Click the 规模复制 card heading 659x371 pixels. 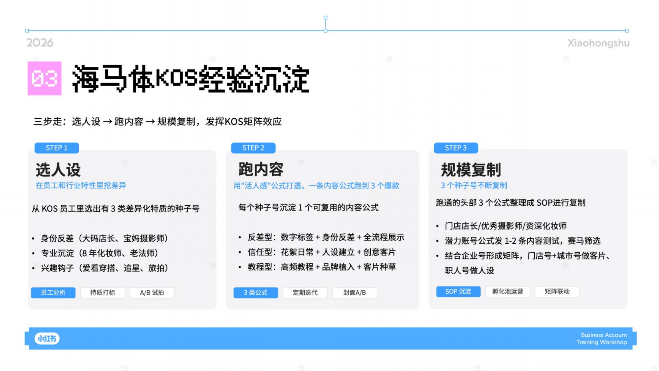pyautogui.click(x=471, y=170)
